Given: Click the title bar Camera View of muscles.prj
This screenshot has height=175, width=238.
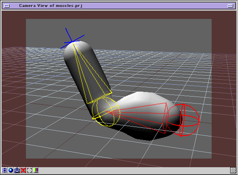Looking at the screenshot, I should coord(51,6).
